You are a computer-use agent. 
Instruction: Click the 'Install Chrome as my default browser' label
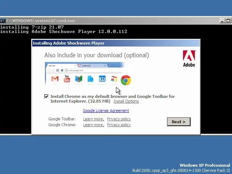(x=112, y=99)
